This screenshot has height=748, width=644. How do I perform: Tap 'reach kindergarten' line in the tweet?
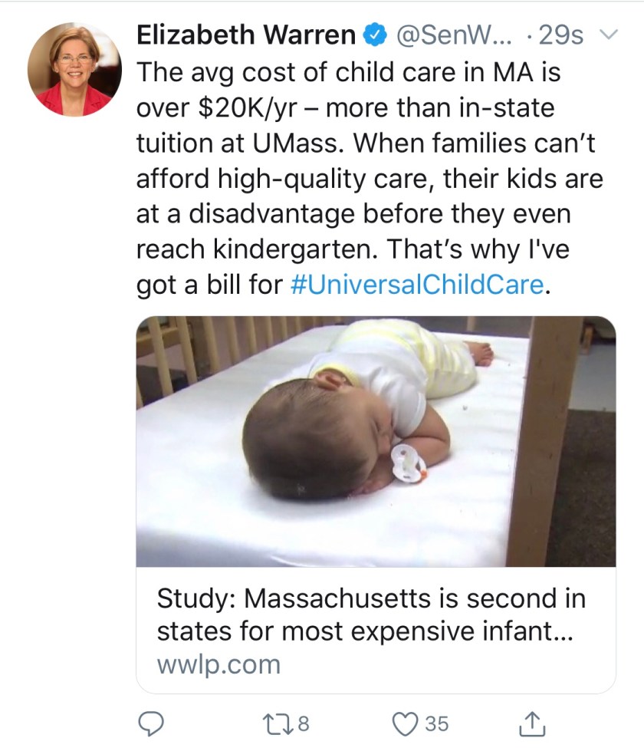coord(253,249)
